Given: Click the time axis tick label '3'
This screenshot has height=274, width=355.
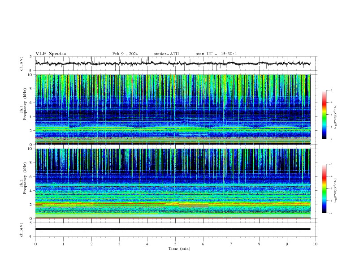Looking at the screenshot, I should click(119, 244).
